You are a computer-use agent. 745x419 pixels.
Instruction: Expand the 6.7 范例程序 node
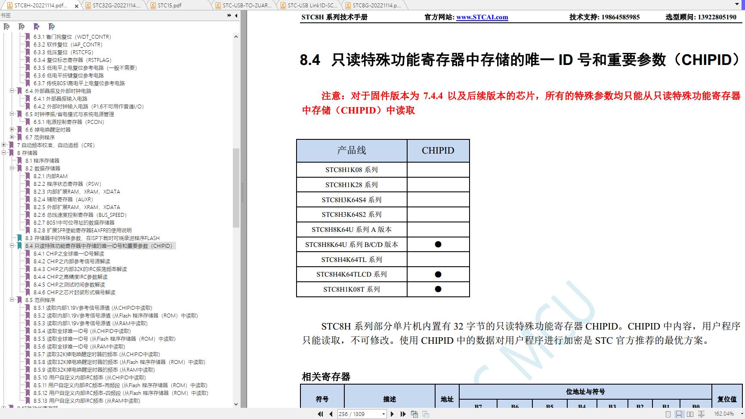coord(12,137)
